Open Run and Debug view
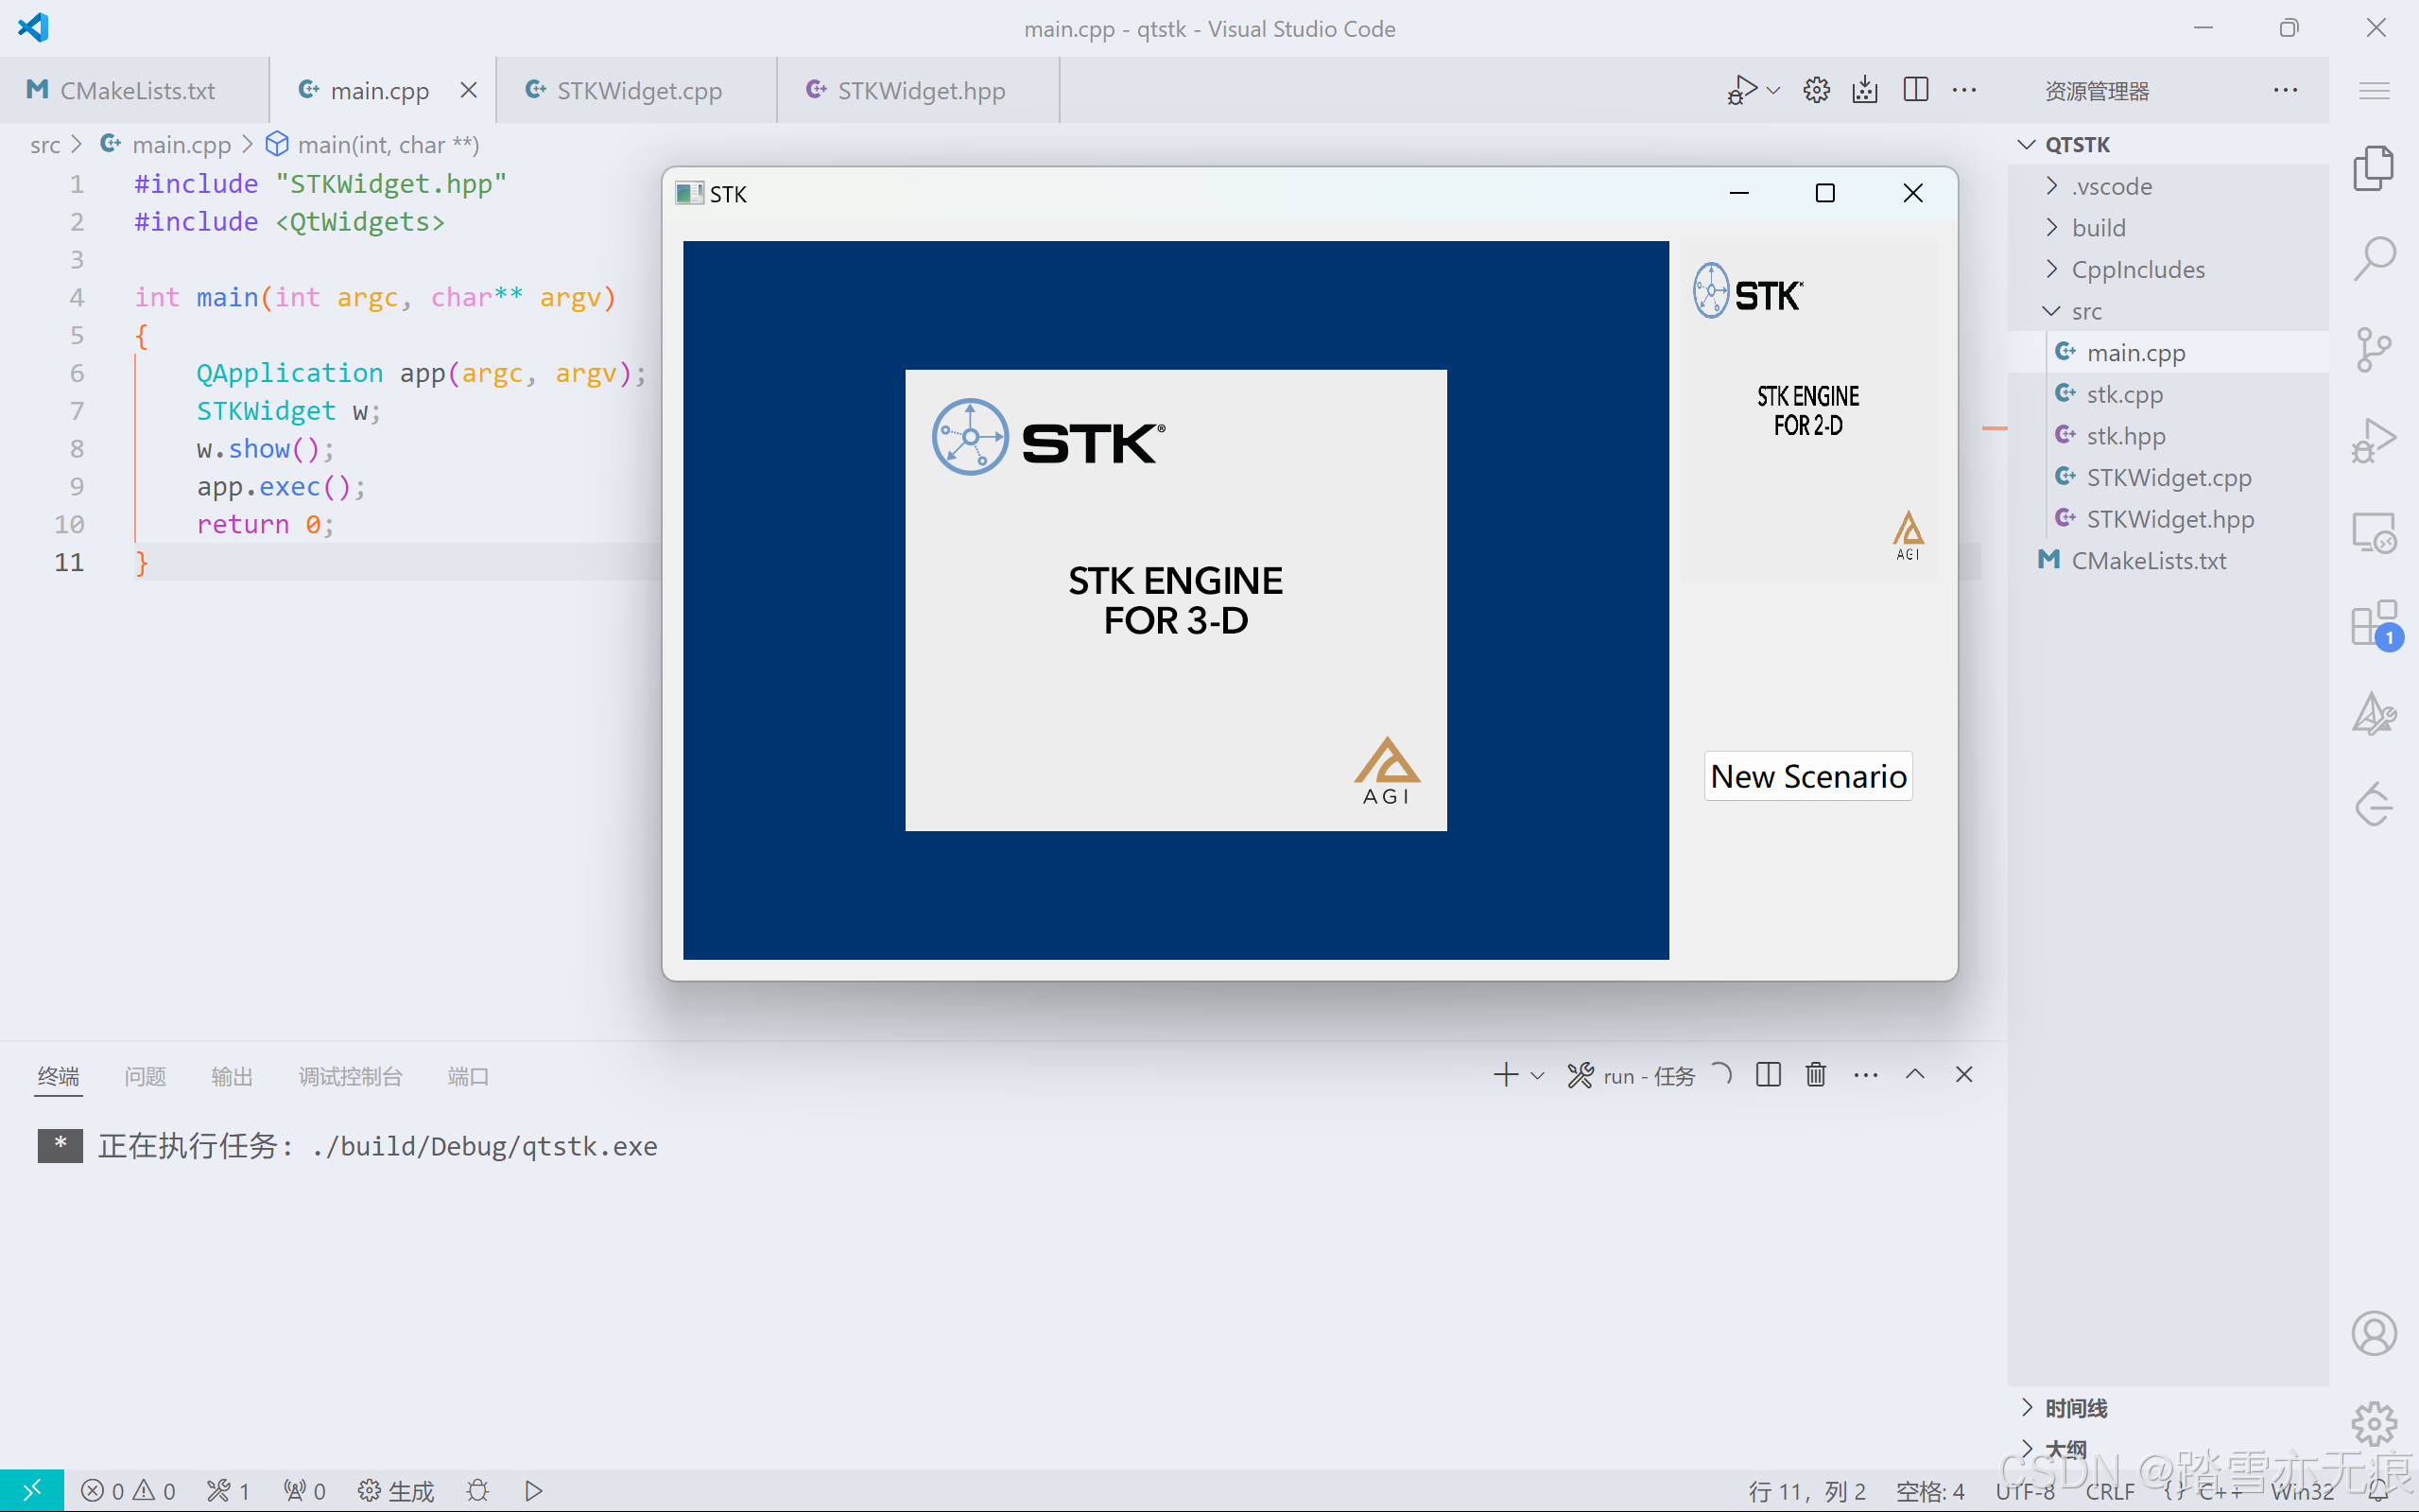 click(2374, 440)
